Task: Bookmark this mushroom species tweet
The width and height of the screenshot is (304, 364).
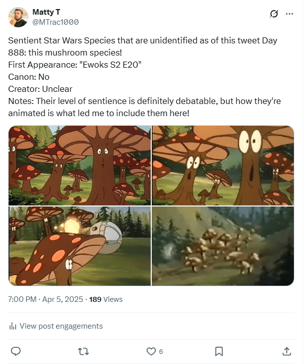Action: coord(219,351)
